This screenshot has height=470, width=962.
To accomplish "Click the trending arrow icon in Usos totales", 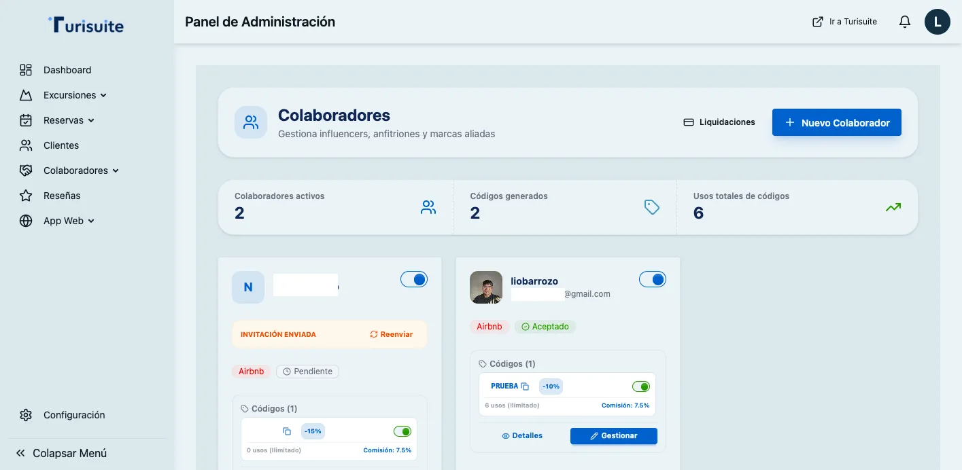I will [893, 207].
